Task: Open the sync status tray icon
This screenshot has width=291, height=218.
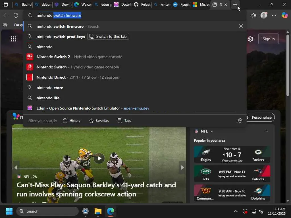Action: [x=245, y=211]
